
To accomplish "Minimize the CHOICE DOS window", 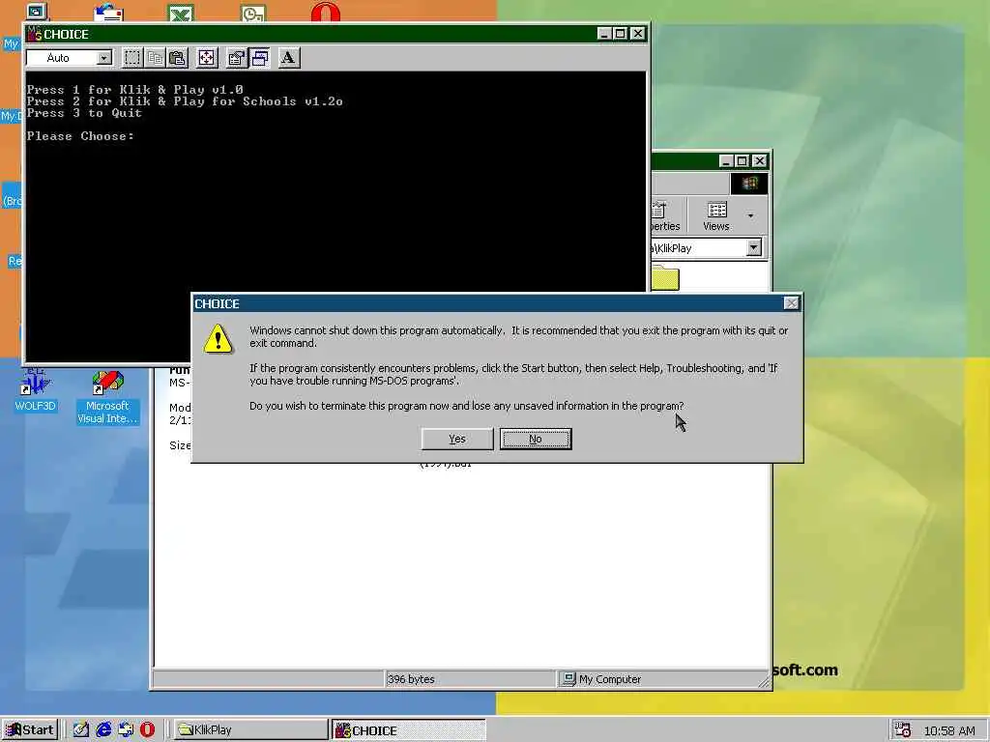I will (x=604, y=34).
